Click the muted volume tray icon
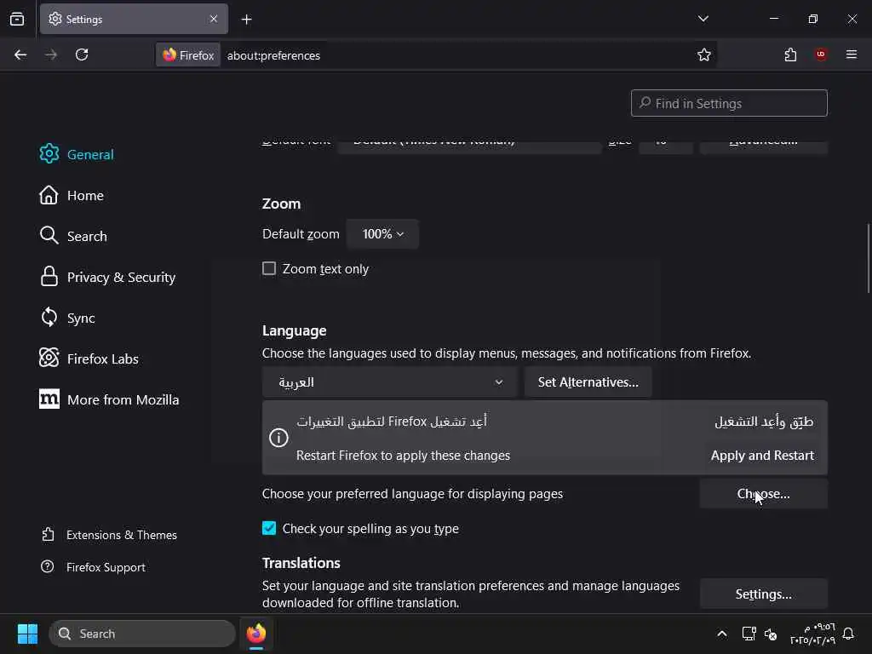 771,634
